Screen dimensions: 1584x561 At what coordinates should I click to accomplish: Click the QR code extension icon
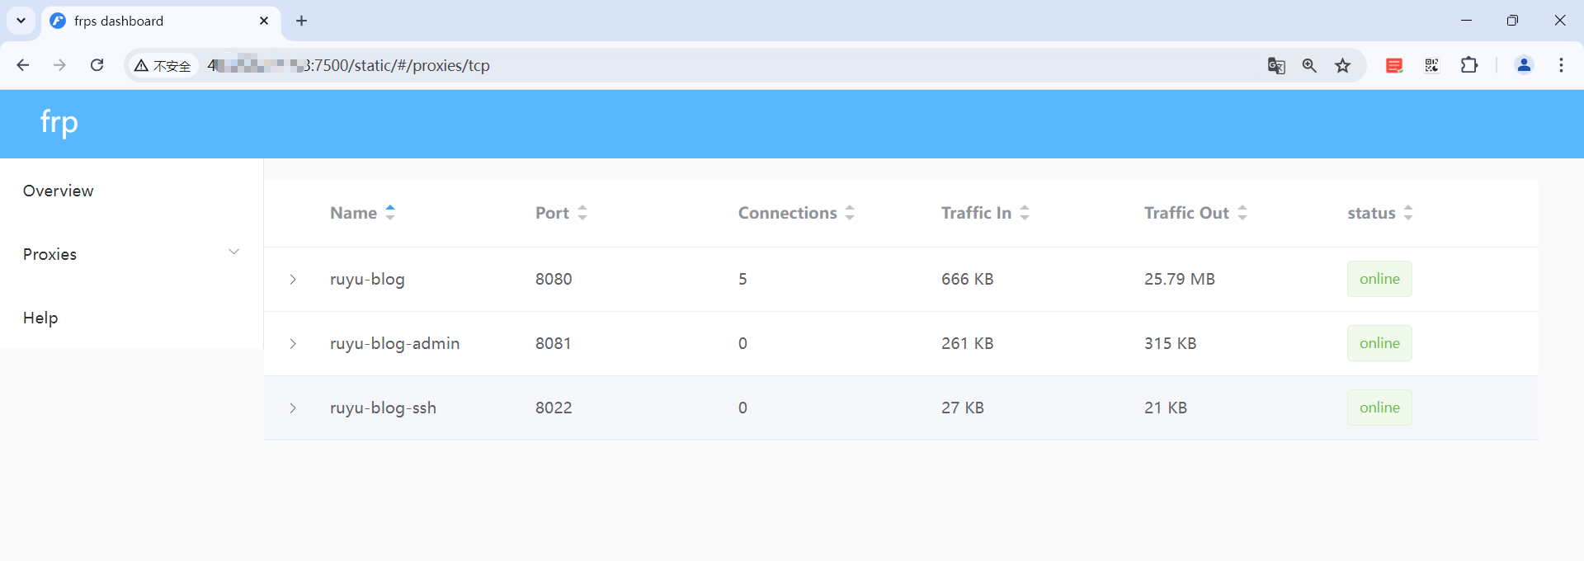[x=1431, y=65]
